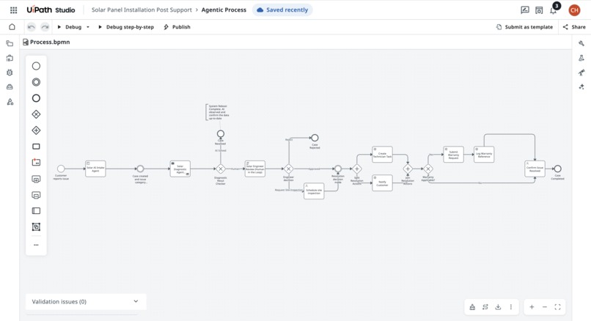Click Solar Panel Installation Post Support breadcrumb

coord(142,10)
